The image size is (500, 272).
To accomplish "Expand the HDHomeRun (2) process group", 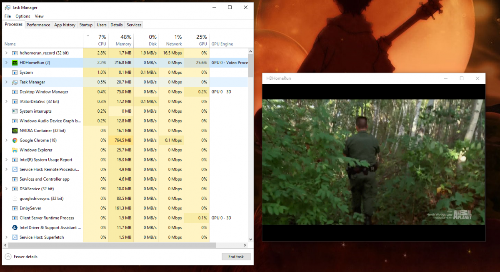I will tap(6, 63).
